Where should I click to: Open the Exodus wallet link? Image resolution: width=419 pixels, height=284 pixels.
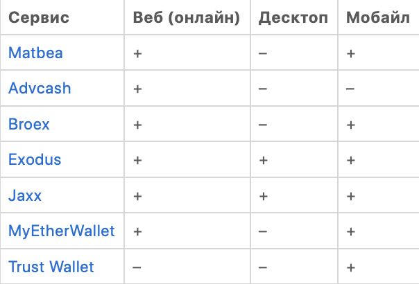point(35,160)
